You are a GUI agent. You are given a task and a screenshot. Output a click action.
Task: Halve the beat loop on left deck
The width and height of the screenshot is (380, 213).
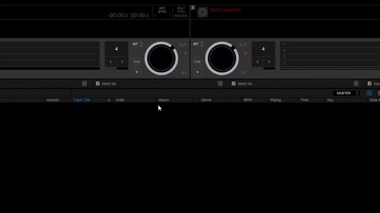coord(111,62)
